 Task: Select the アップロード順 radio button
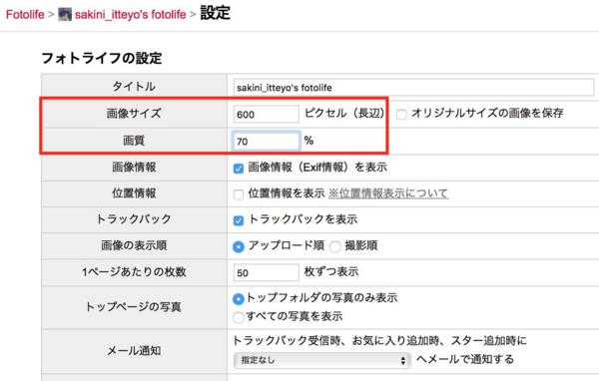tap(239, 247)
